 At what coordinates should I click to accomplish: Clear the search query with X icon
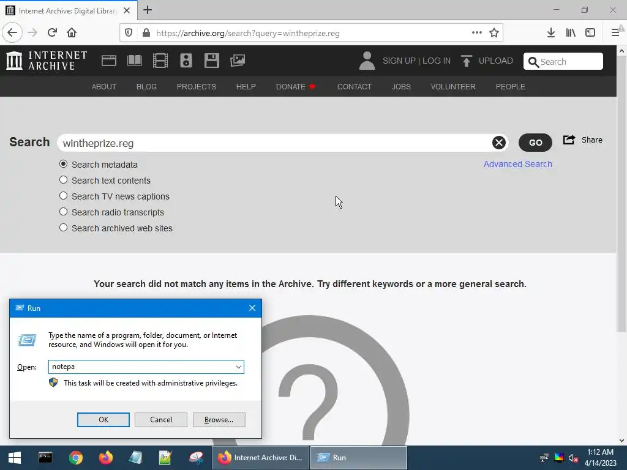click(498, 143)
